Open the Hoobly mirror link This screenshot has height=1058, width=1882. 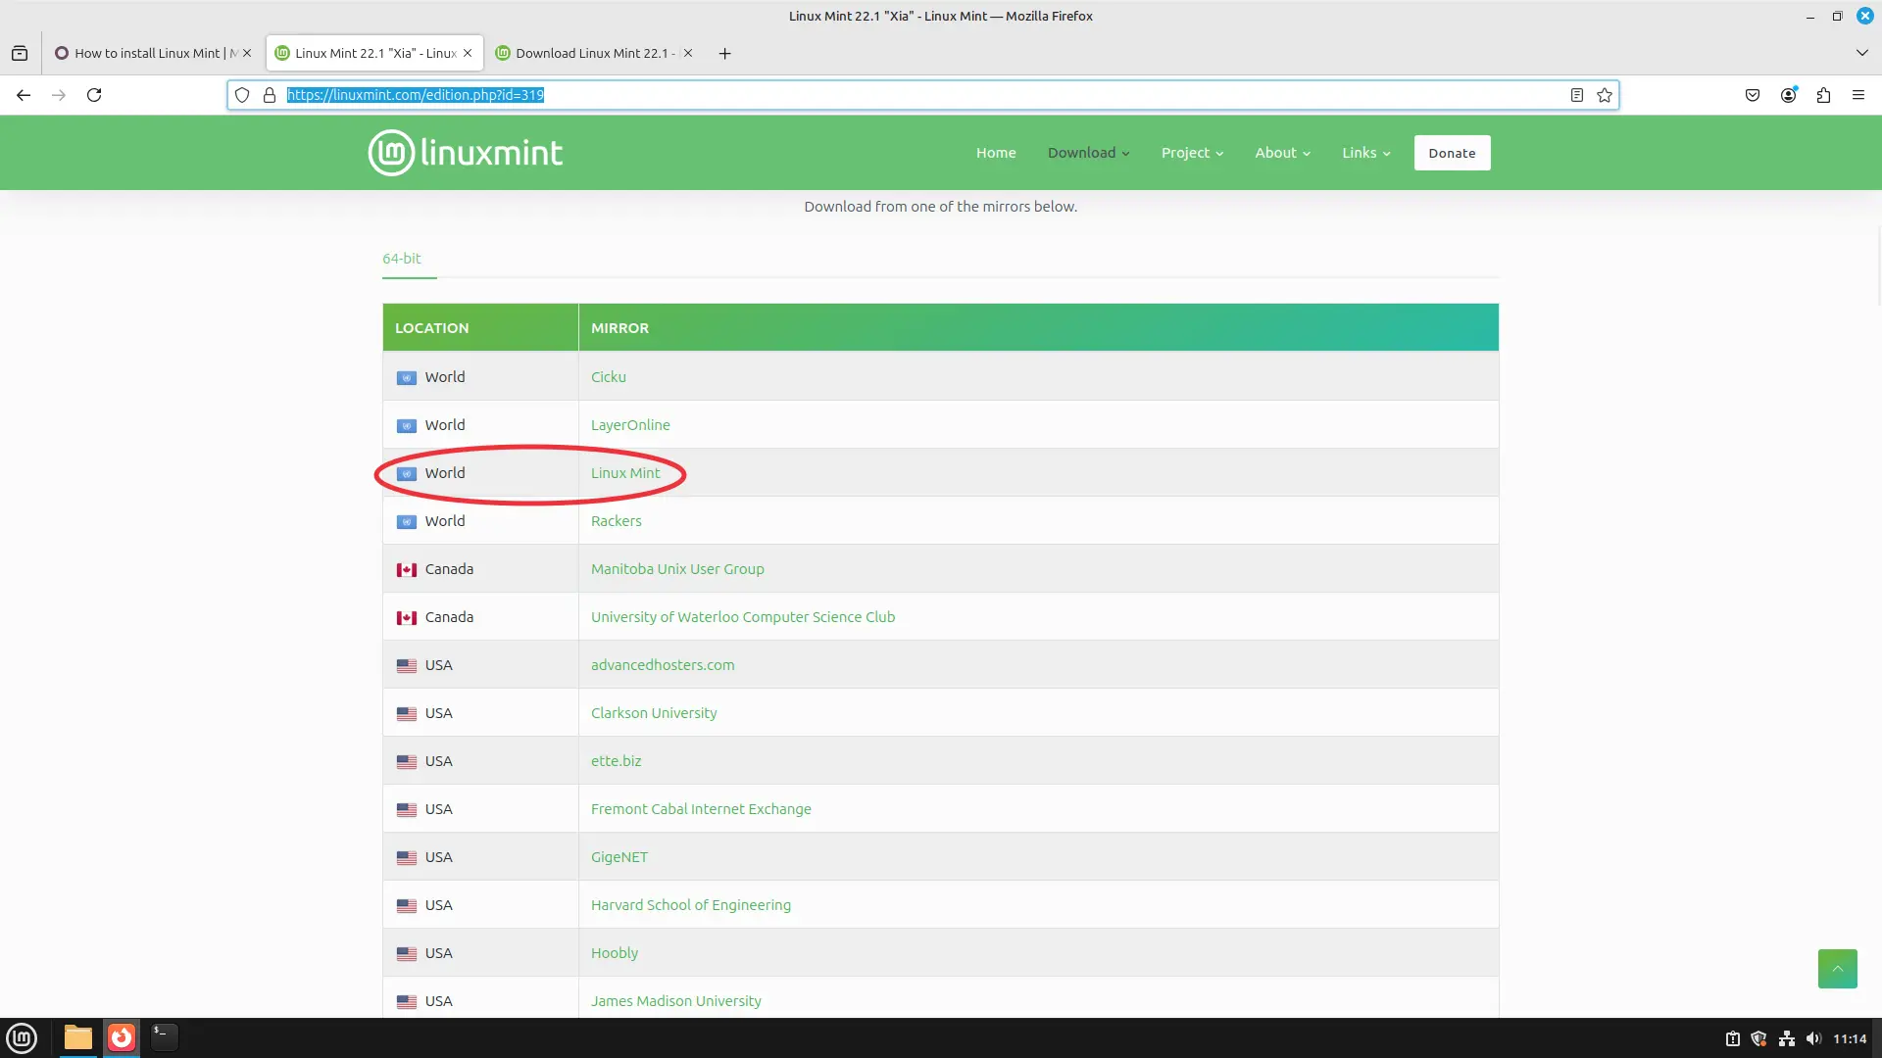615,953
